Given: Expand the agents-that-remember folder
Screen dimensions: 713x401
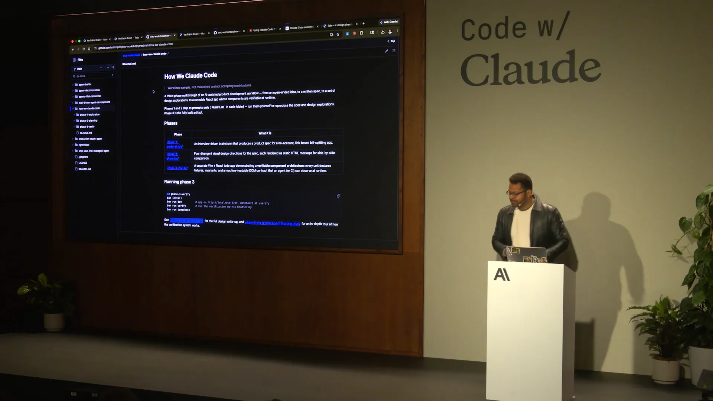Looking at the screenshot, I should click(x=73, y=97).
